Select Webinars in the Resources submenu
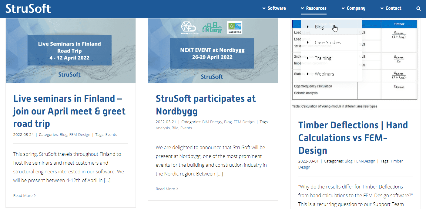426x209 pixels. pos(324,74)
